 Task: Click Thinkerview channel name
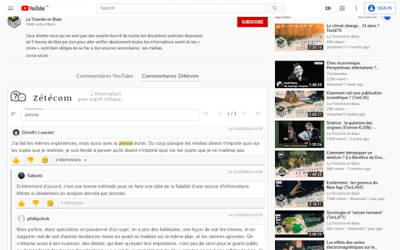coord(337,74)
